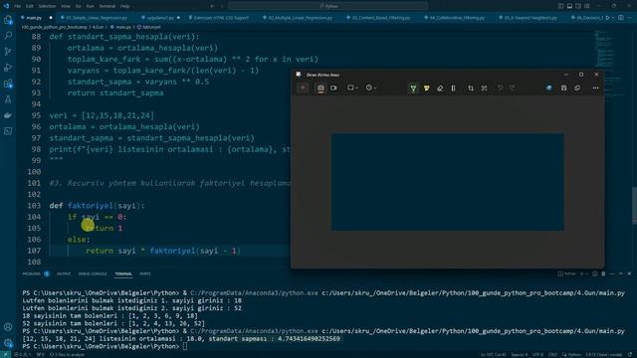This screenshot has width=637, height=358.
Task: Click the round blue globe icon in Snipping Tool
Action: (x=548, y=89)
